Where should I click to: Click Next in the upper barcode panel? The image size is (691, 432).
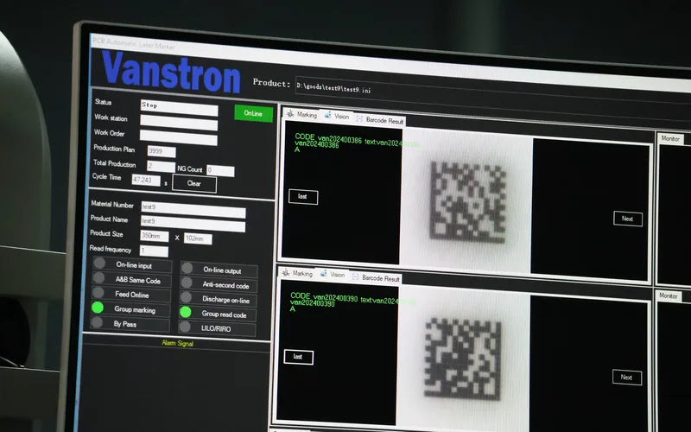[628, 219]
